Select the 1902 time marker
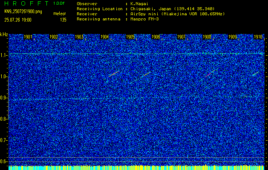This screenshot has height=170, width=268. (54, 37)
